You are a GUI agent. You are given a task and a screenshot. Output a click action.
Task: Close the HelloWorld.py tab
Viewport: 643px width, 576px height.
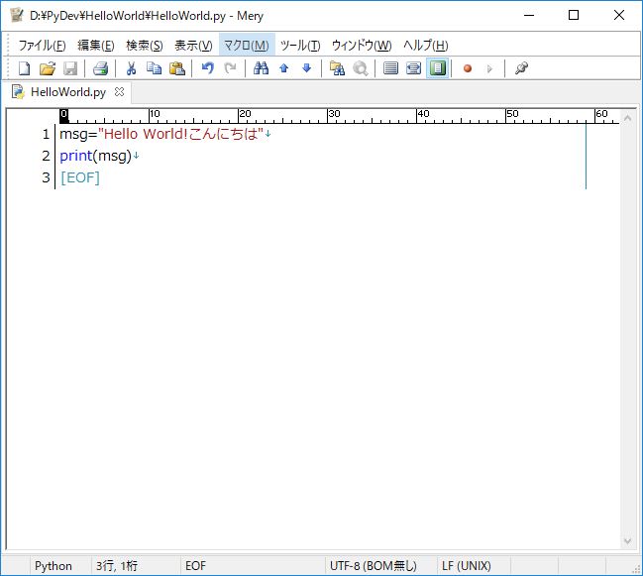119,92
